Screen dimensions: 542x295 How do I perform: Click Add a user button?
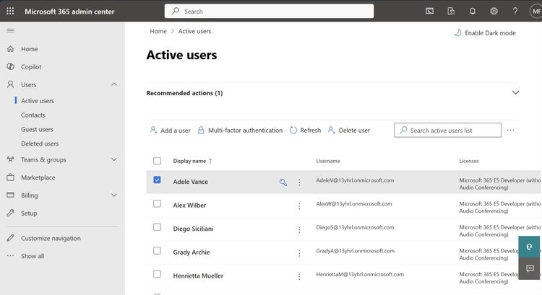(x=170, y=131)
